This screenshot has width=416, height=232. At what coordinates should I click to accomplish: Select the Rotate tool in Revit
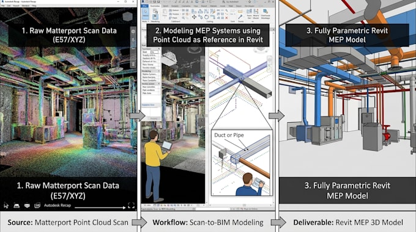(206, 17)
